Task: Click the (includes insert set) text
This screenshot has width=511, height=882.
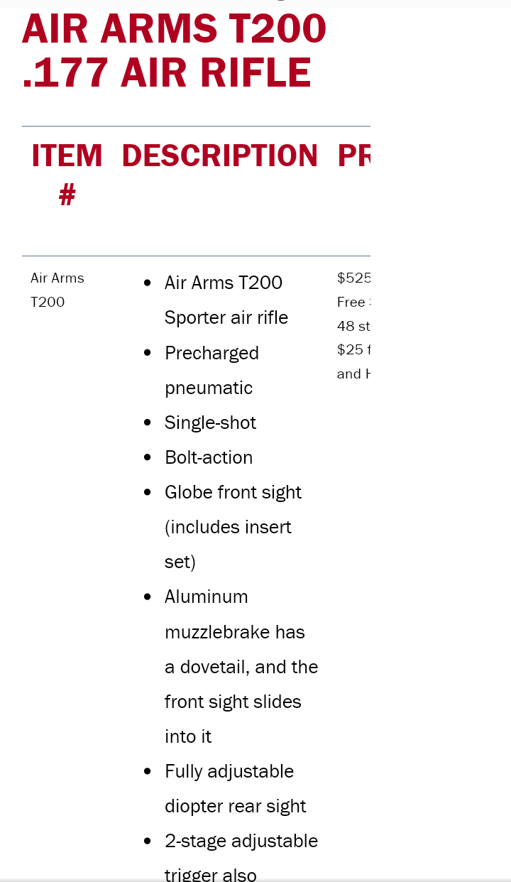Action: (228, 544)
